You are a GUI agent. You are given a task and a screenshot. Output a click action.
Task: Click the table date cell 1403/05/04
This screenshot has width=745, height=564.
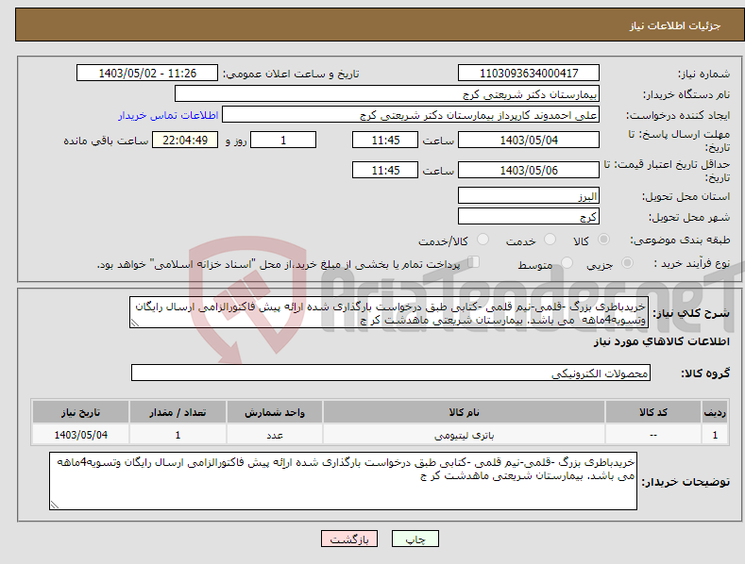pyautogui.click(x=81, y=435)
